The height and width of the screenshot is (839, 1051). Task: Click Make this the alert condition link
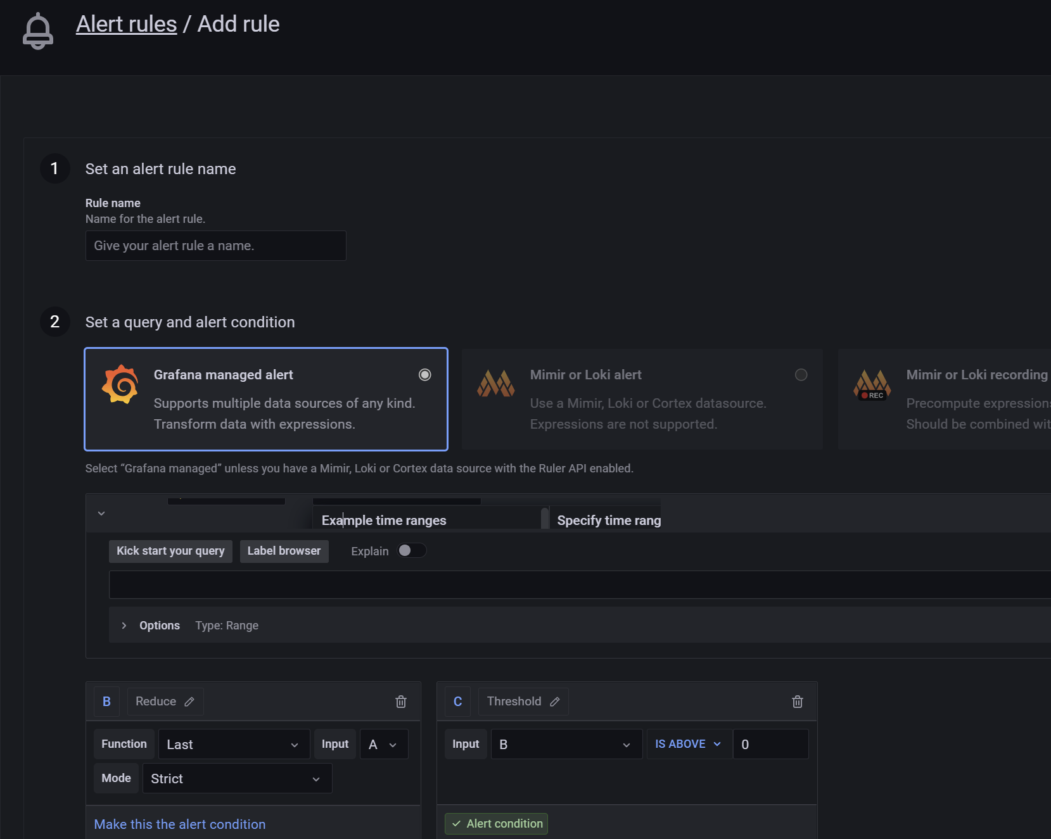coord(179,824)
